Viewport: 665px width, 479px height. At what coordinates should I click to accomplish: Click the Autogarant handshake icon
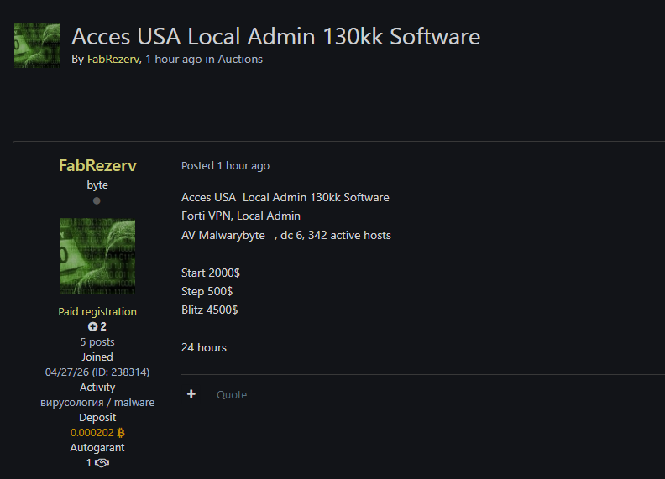coord(102,463)
